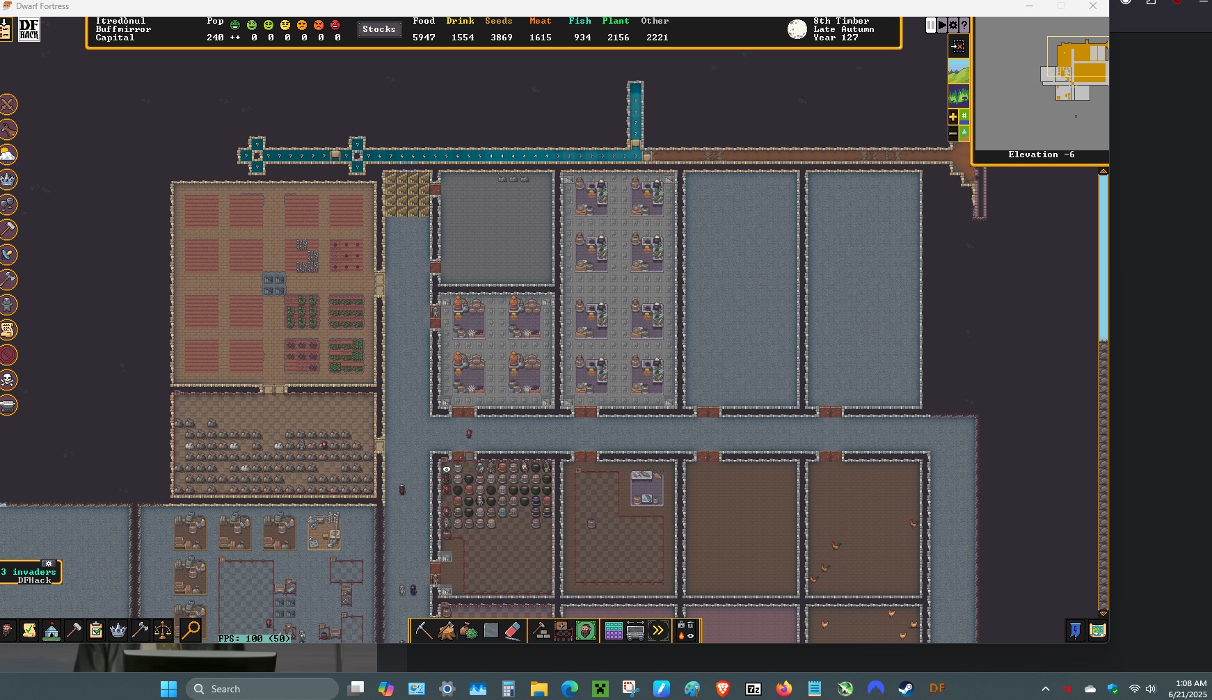Open the citizens dwarf-face info button
This screenshot has height=700, width=1212.
[x=7, y=630]
